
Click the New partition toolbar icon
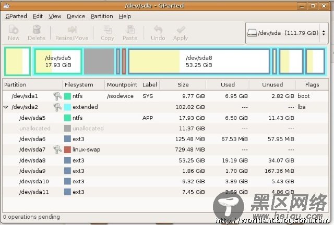14,30
